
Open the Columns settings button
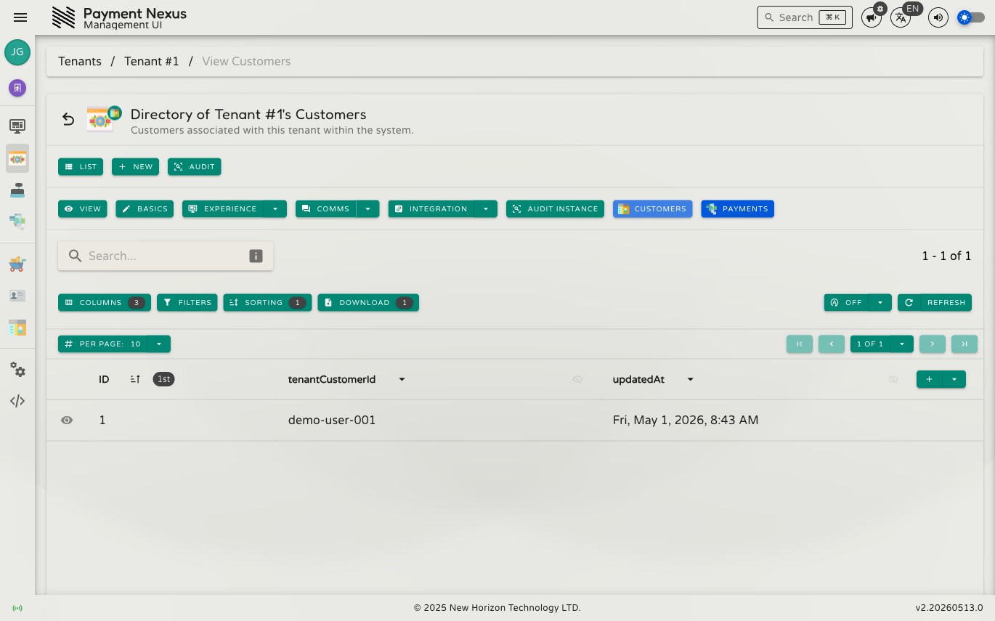pyautogui.click(x=105, y=302)
